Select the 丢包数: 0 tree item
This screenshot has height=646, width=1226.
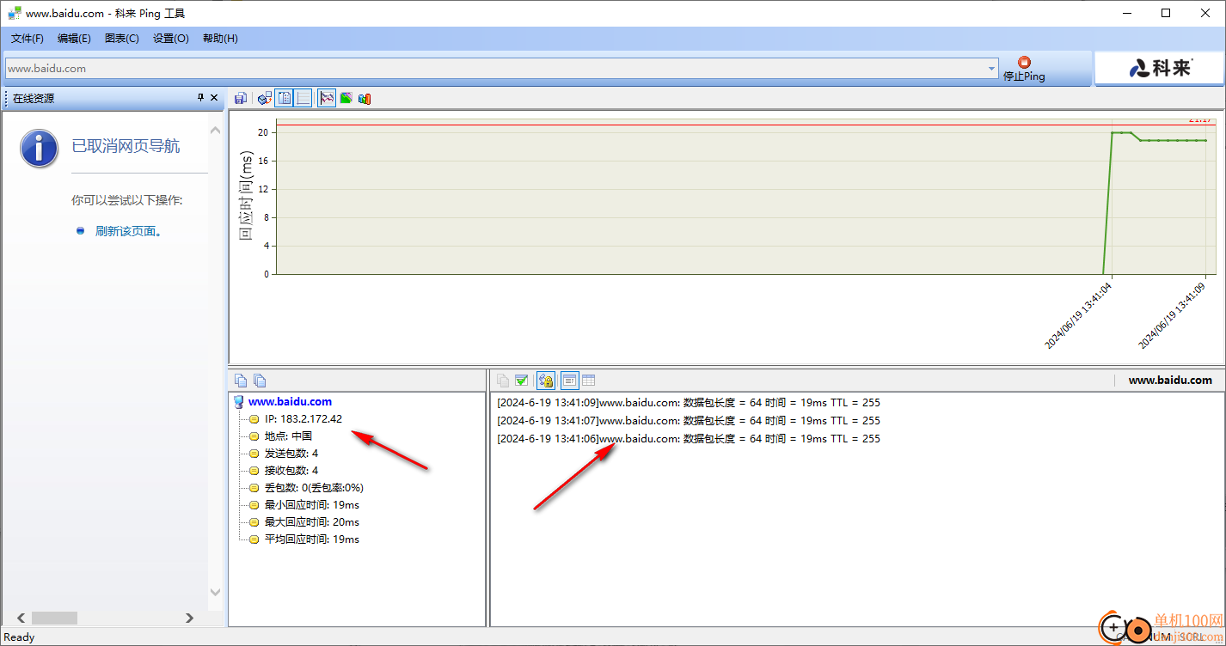(x=314, y=488)
